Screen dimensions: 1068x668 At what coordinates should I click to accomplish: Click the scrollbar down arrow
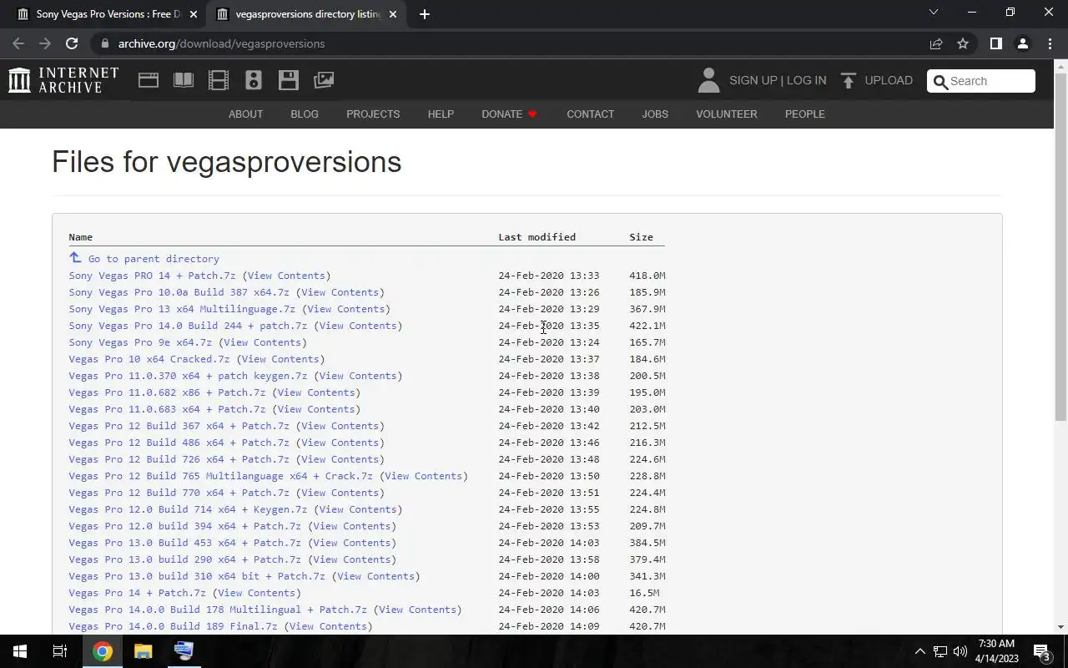click(1061, 627)
